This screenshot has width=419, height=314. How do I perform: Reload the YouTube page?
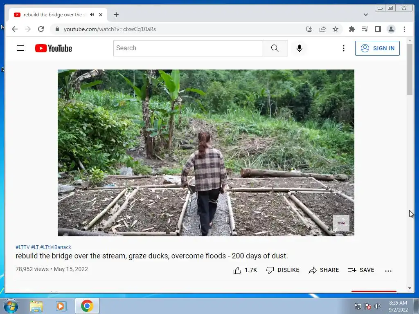click(x=41, y=29)
